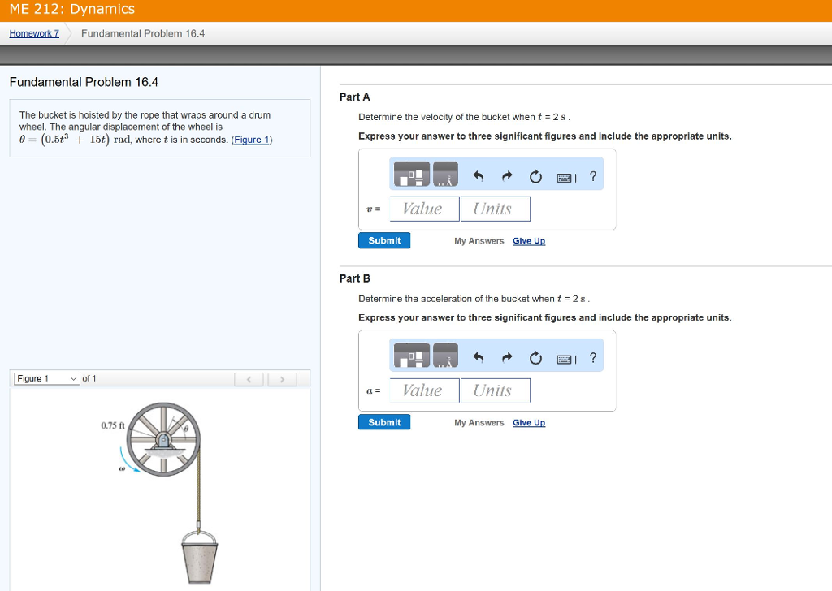Click the undo arrow in Part B toolbar
The image size is (832, 591).
point(479,358)
